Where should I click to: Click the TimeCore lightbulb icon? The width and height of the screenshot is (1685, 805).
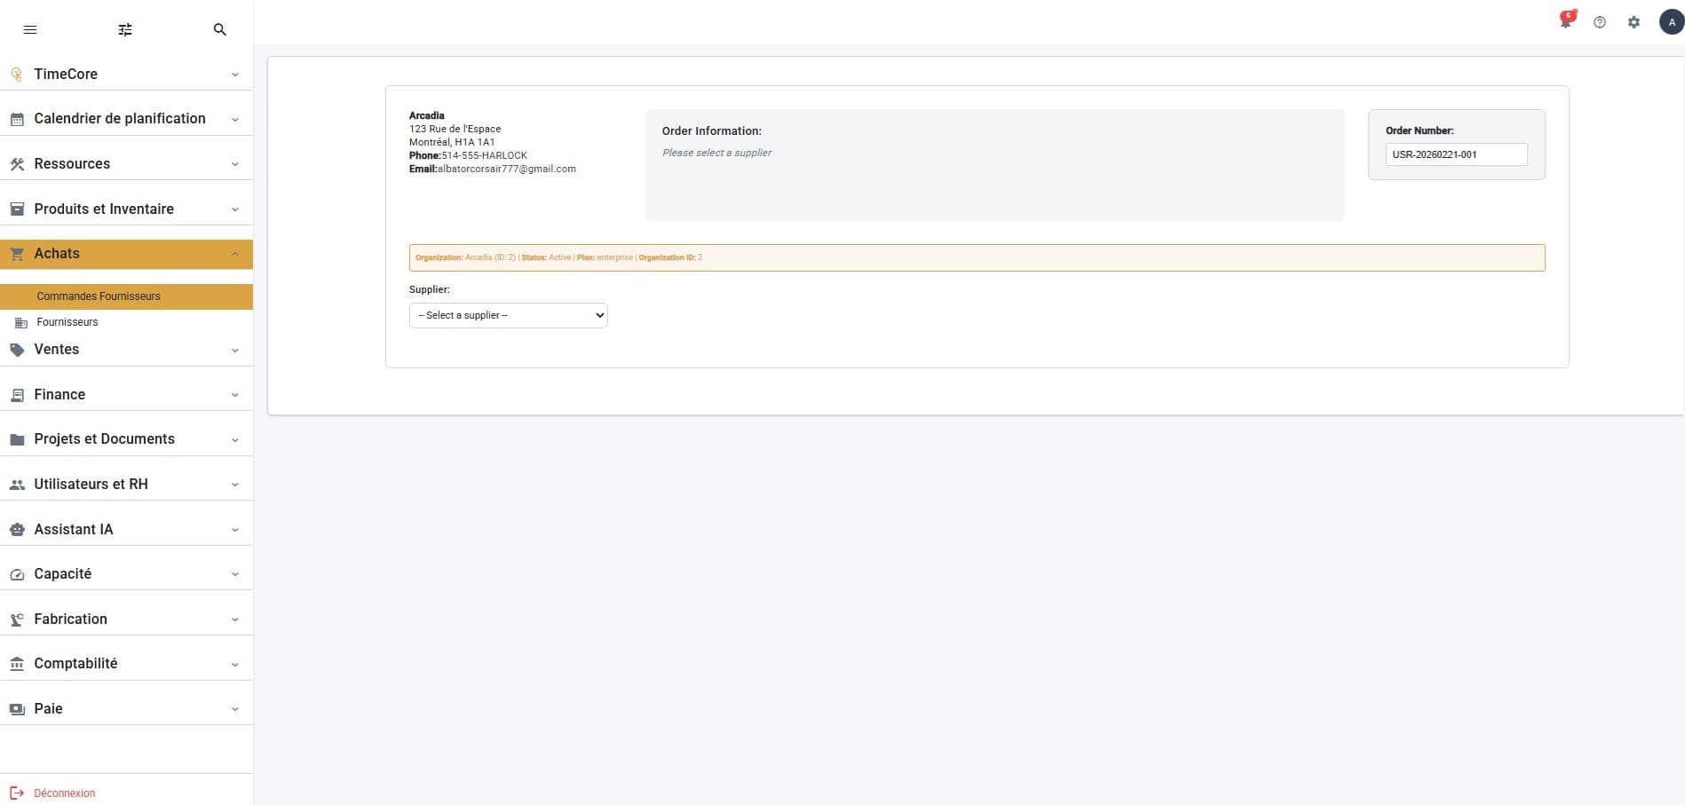17,75
